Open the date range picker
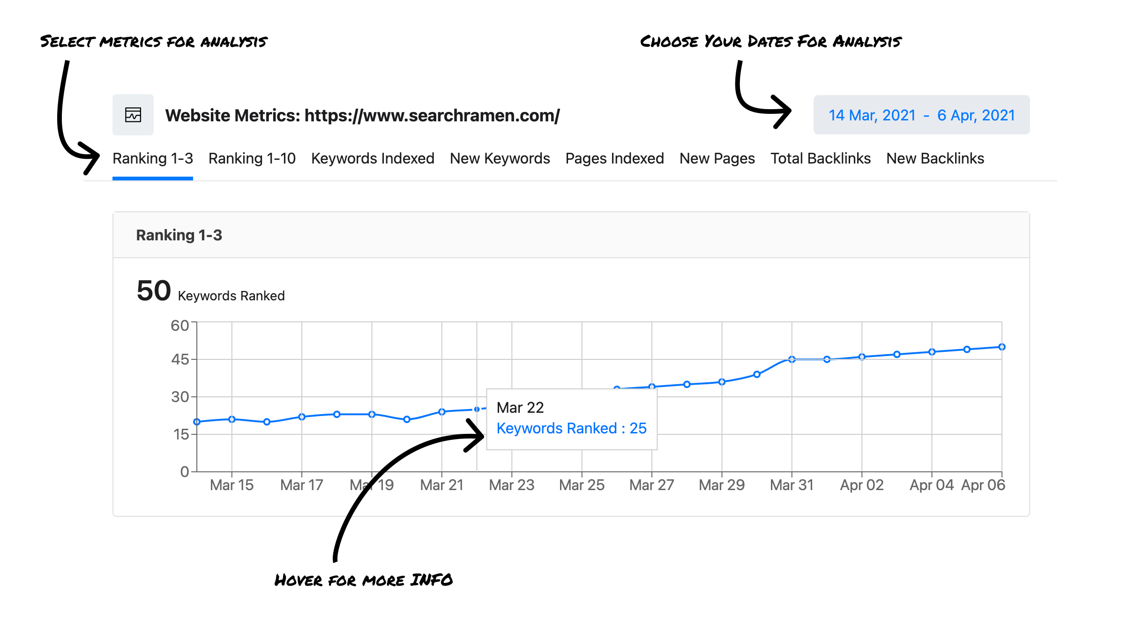Viewport: 1136px width, 618px height. (921, 115)
